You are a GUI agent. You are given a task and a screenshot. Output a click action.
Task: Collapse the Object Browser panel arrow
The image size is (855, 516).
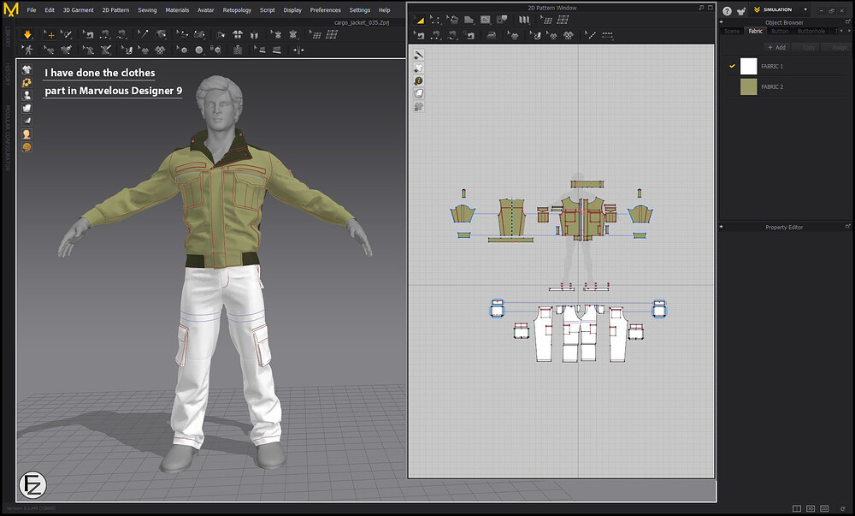point(722,22)
